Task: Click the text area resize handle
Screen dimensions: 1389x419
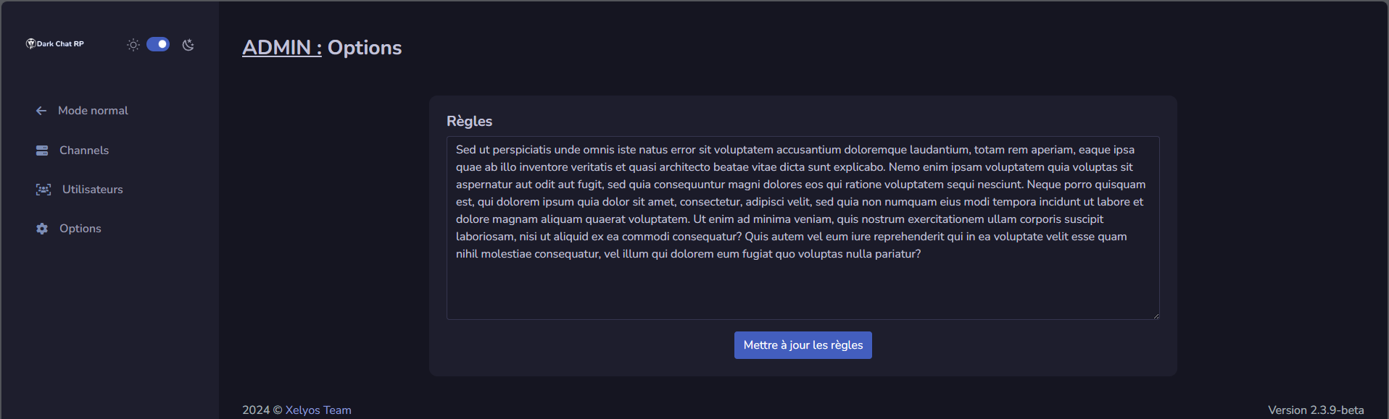Action: coord(1156,316)
